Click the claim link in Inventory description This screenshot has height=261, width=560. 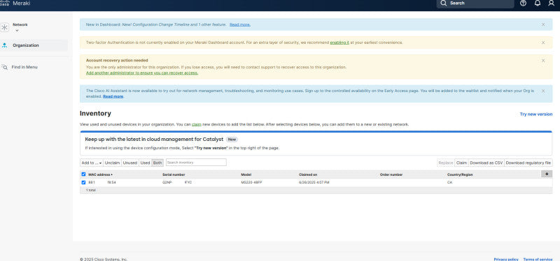pyautogui.click(x=197, y=125)
